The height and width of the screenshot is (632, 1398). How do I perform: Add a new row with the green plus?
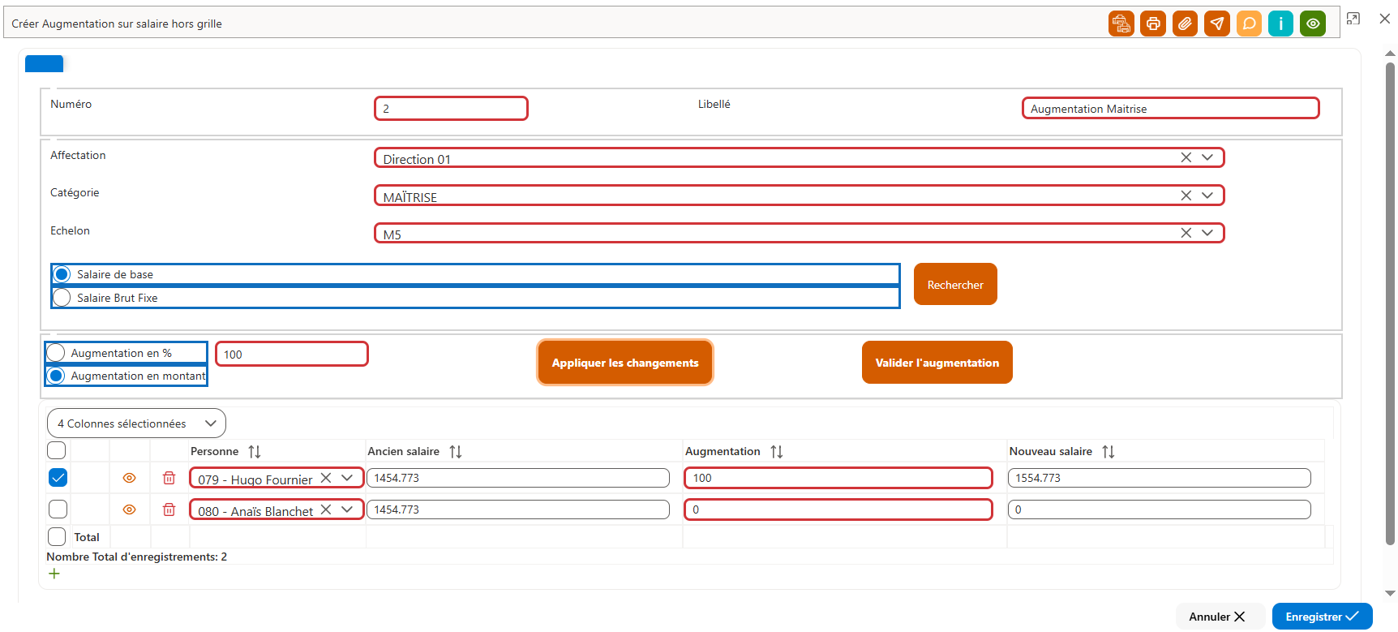pos(54,574)
